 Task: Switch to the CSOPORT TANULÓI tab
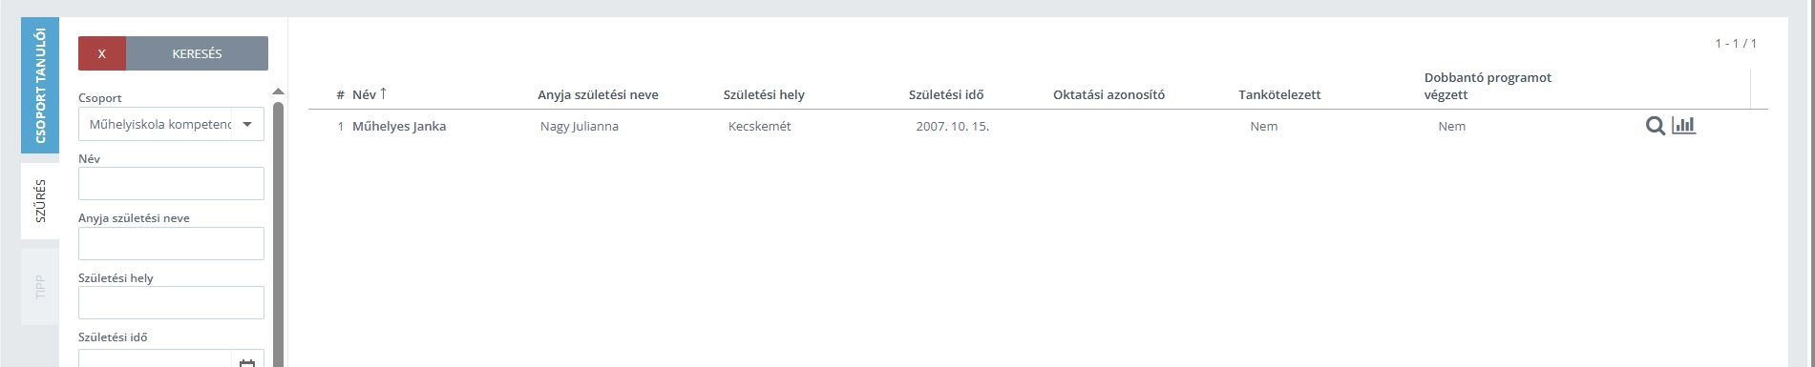(x=40, y=86)
